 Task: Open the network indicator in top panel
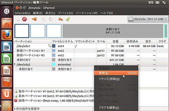164,2
